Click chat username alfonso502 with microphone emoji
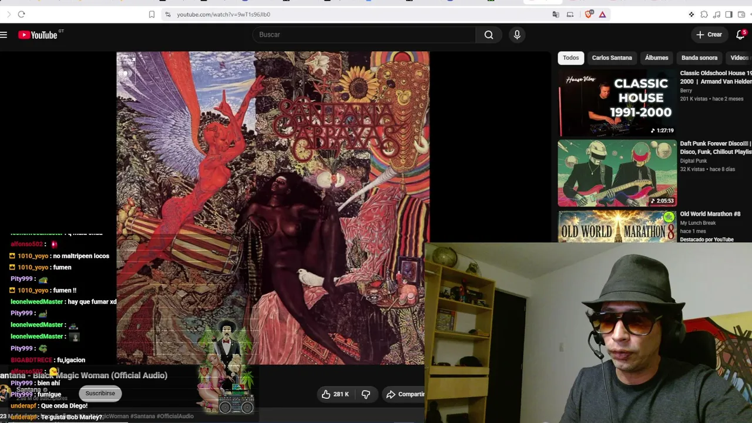 click(x=26, y=244)
